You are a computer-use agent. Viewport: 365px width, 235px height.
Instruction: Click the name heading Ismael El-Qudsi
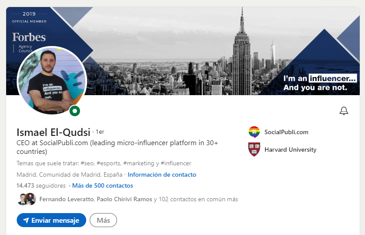53,132
